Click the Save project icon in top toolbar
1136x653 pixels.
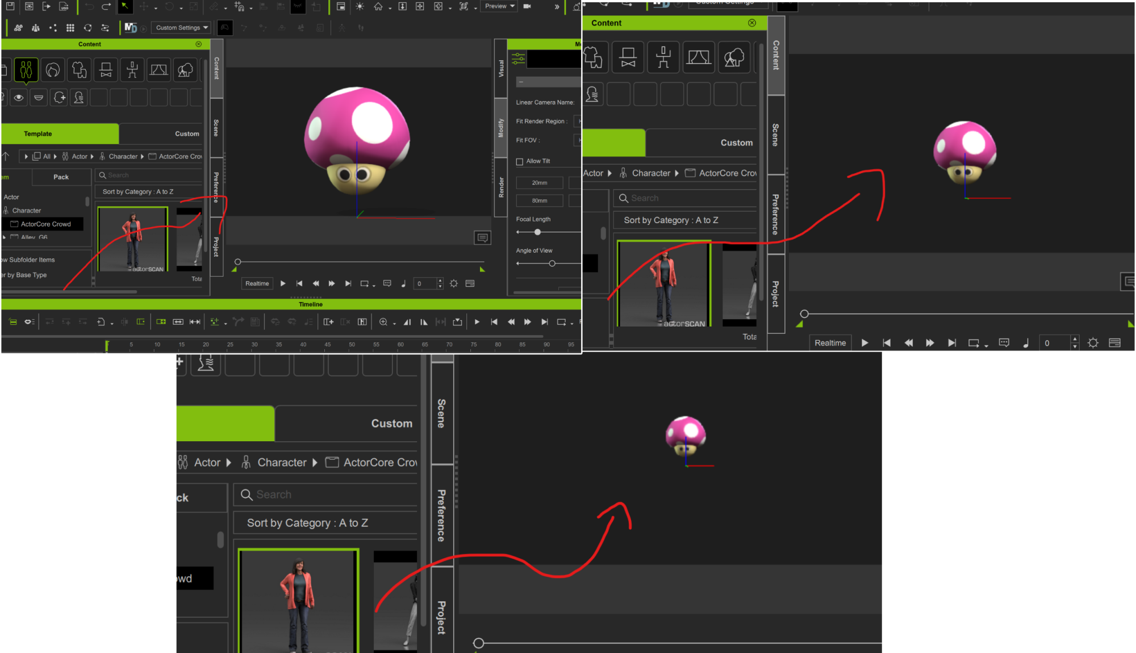pos(10,6)
